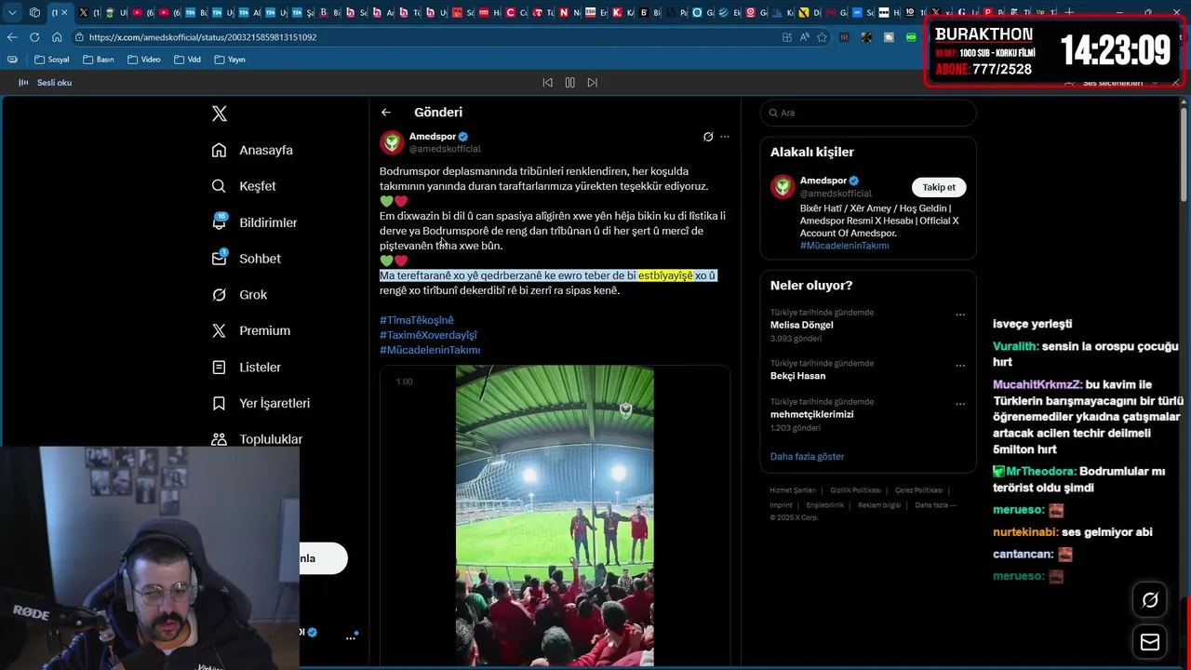Viewport: 1191px width, 670px height.
Task: Open new browser tab with plus
Action: point(1069,12)
